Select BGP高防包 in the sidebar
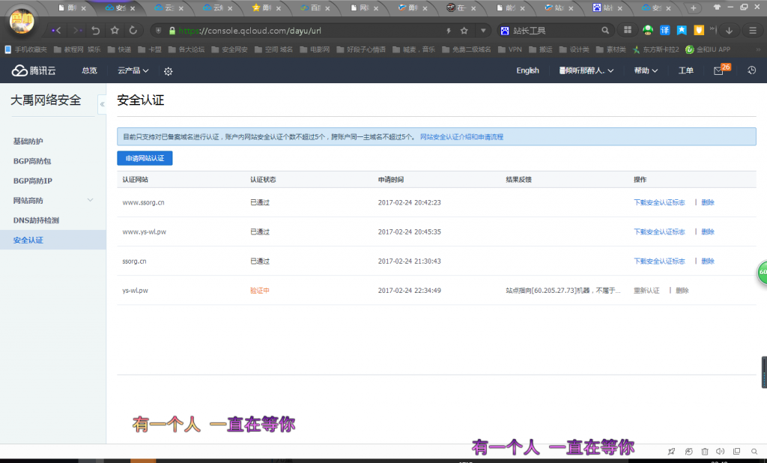Screen dimensions: 767x463 [32, 161]
